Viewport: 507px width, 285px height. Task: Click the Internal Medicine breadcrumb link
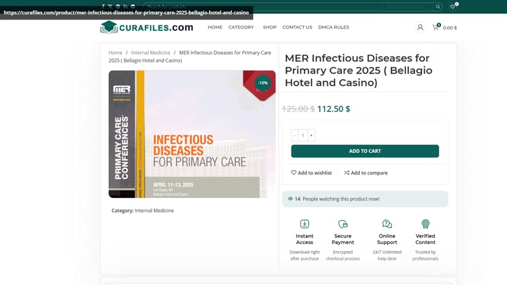[151, 53]
